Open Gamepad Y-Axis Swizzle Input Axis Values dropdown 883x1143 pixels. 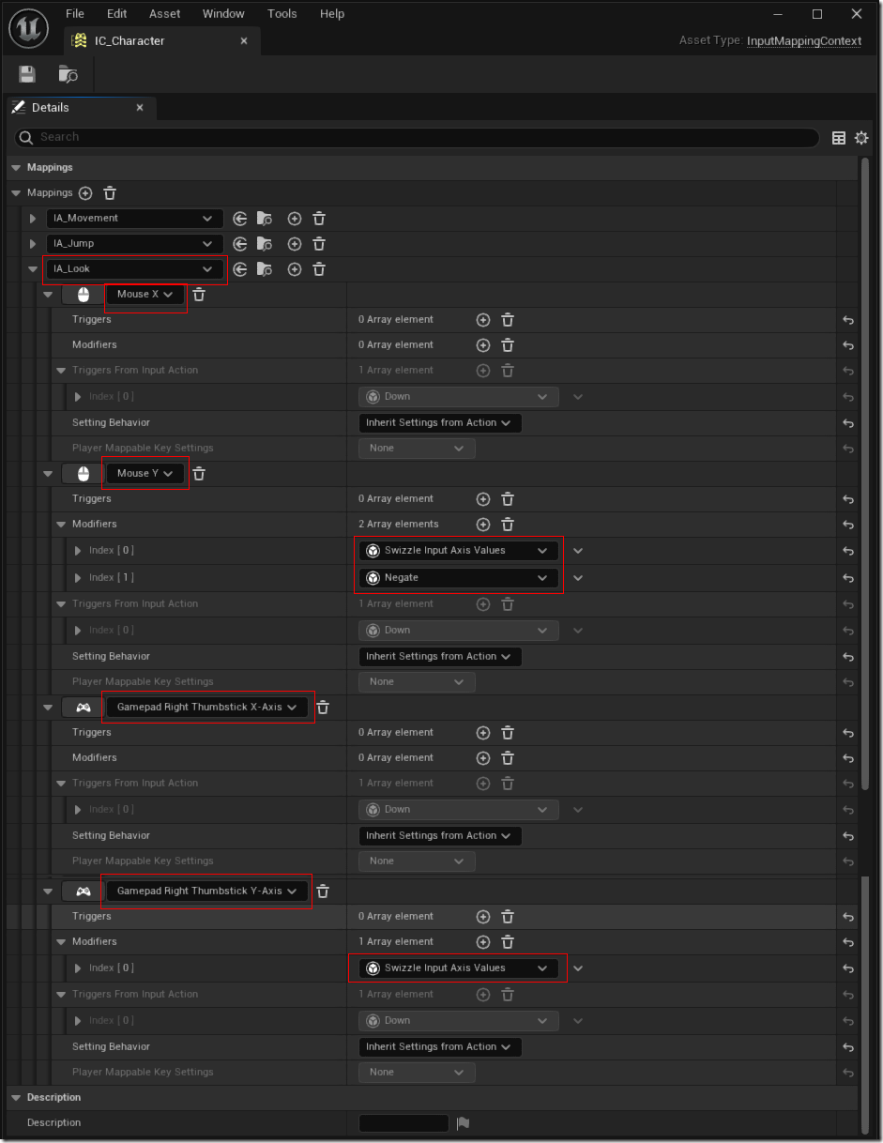(459, 968)
